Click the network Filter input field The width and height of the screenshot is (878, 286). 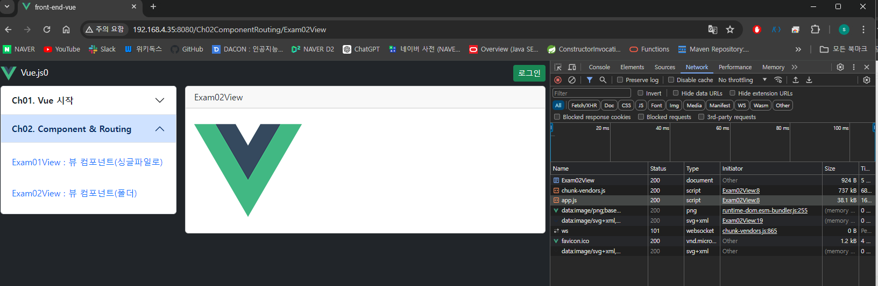point(592,93)
